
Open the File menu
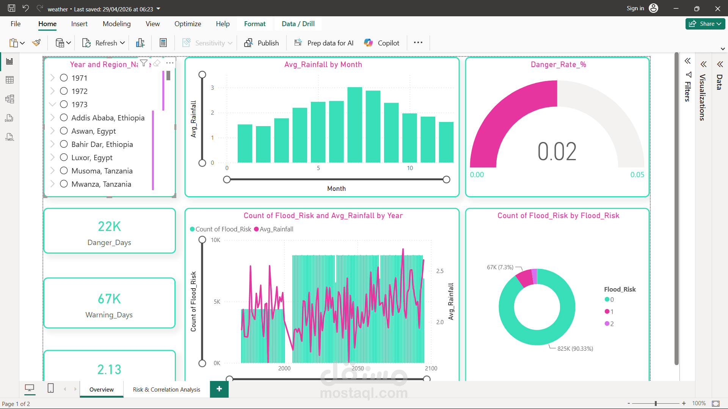(16, 23)
